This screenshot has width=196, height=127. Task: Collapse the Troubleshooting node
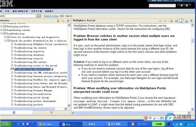(x=2, y=33)
